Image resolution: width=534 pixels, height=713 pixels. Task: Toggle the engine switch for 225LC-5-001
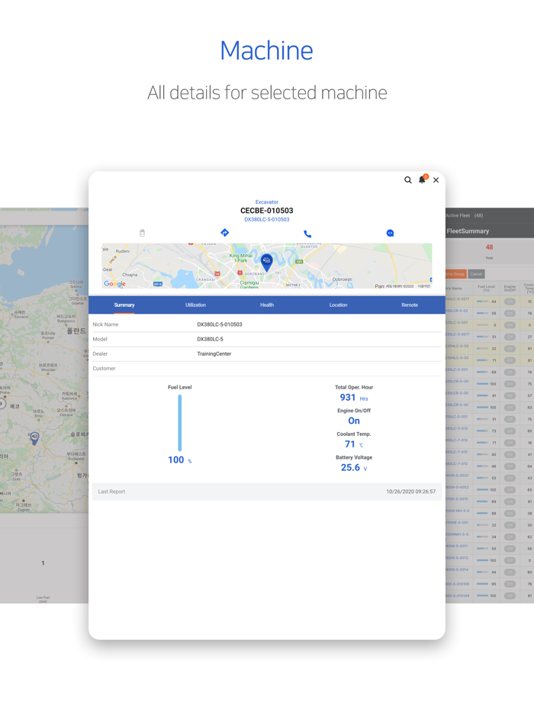tap(510, 325)
